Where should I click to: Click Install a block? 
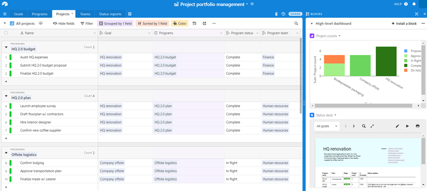click(404, 24)
